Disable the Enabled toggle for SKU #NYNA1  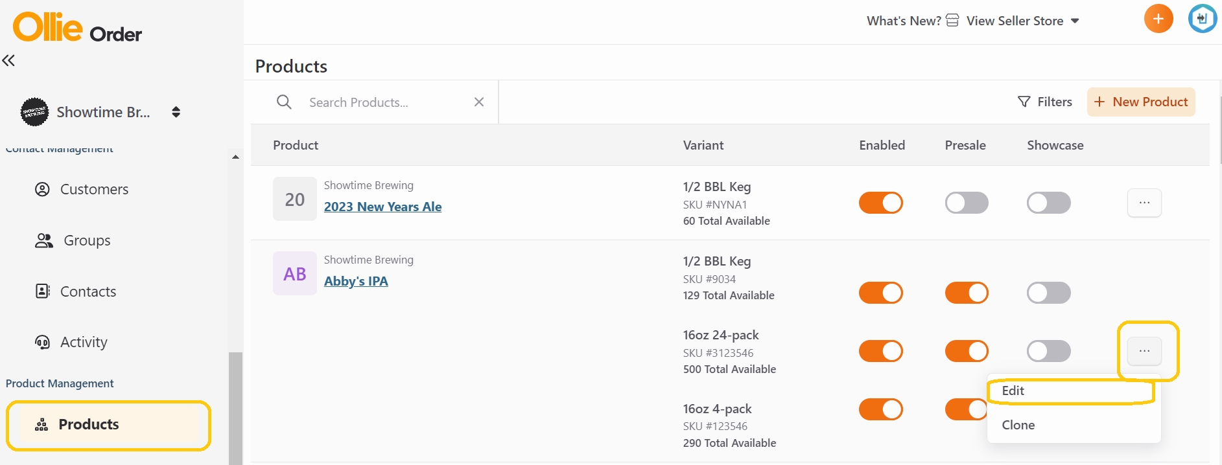tap(881, 203)
